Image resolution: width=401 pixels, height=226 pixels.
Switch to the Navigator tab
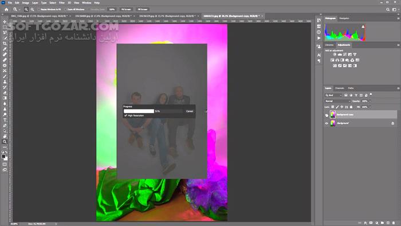[344, 18]
